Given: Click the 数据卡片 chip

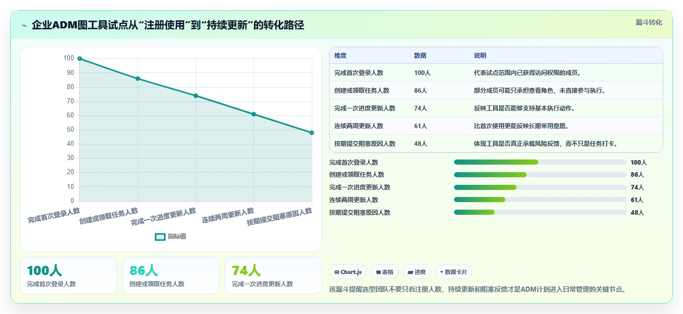Looking at the screenshot, I should 453,272.
